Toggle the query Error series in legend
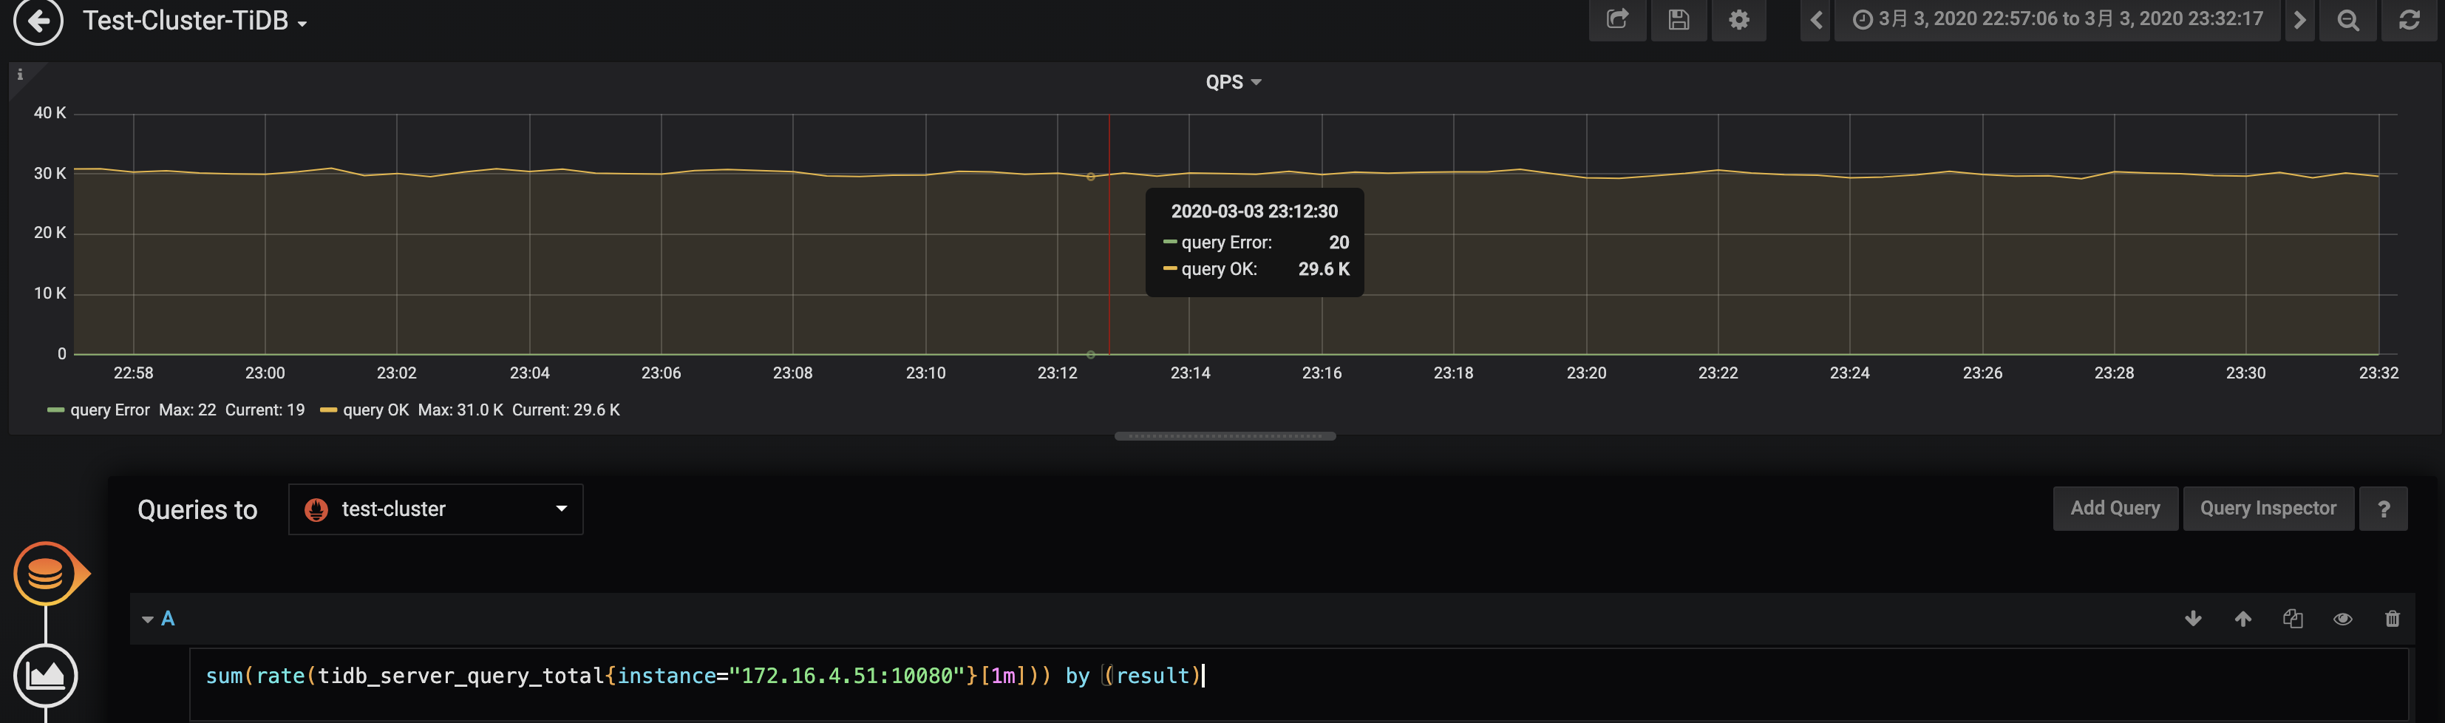Screen dimensions: 2445x723 [x=109, y=410]
